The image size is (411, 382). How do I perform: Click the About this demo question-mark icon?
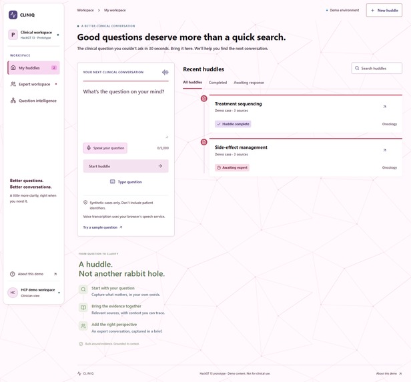[12, 274]
